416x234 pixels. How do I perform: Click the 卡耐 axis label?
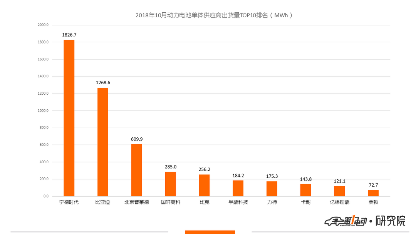coord(305,202)
